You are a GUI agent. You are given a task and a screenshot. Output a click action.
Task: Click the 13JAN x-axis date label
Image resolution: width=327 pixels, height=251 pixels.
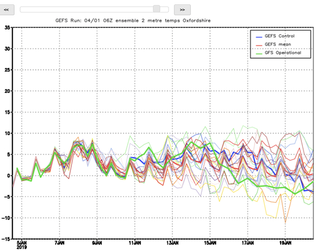[x=172, y=242]
